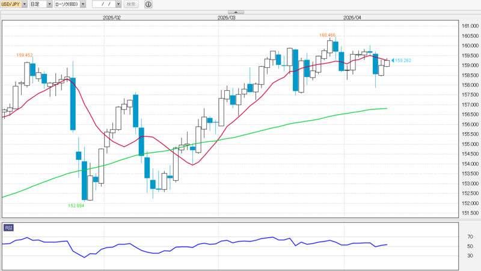Click the 検索 search button
Viewport: 481px width, 271px height.
pyautogui.click(x=131, y=4)
